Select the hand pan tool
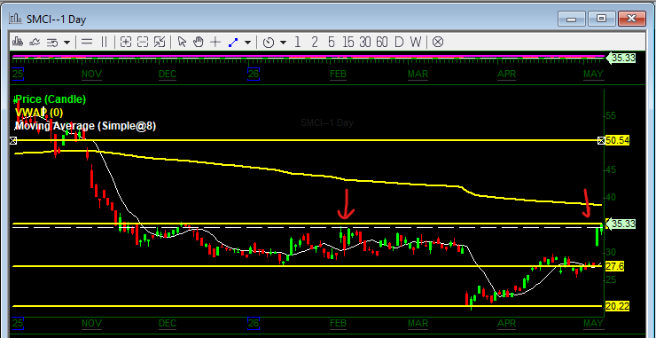The height and width of the screenshot is (338, 656). (x=199, y=42)
